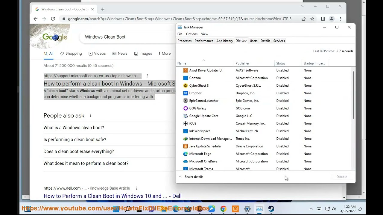Switch to the Users tab
The height and width of the screenshot is (215, 383).
coord(253,41)
